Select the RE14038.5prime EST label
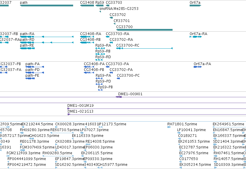The width and height of the screenshot is (246, 169). (x=100, y=142)
